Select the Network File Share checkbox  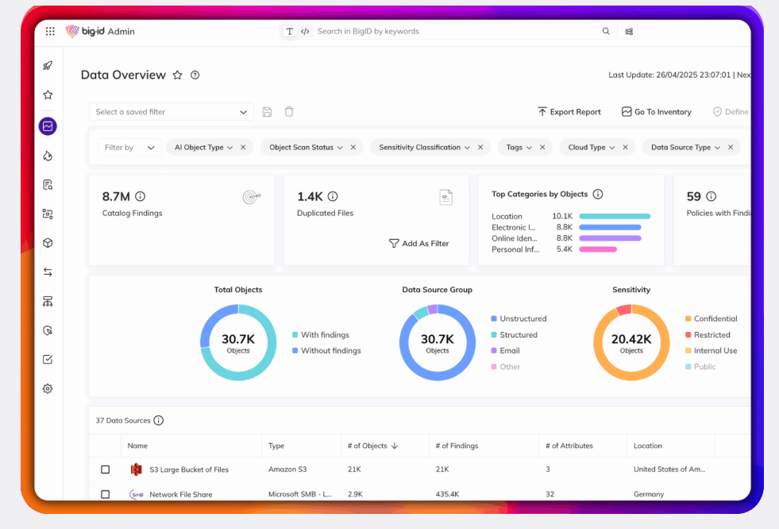pos(105,494)
